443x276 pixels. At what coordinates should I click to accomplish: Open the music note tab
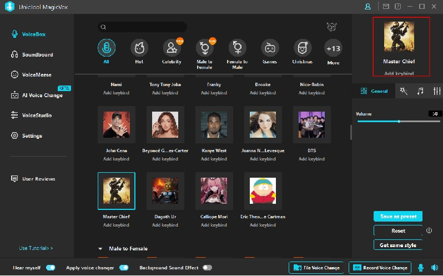tap(420, 91)
